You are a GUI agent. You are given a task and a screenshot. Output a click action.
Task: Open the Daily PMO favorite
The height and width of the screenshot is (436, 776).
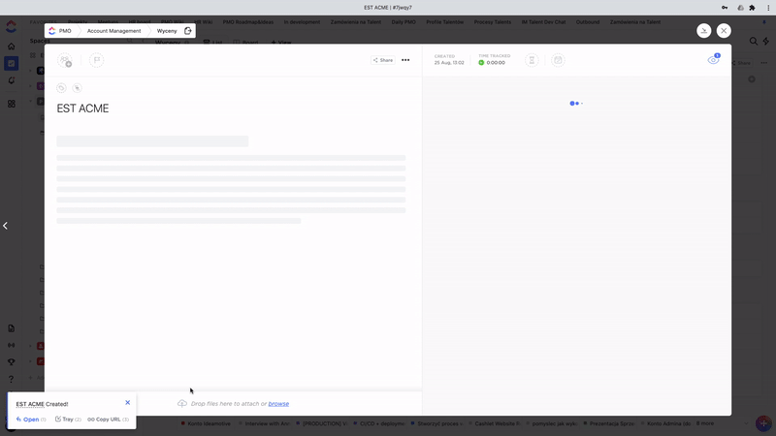(x=404, y=22)
